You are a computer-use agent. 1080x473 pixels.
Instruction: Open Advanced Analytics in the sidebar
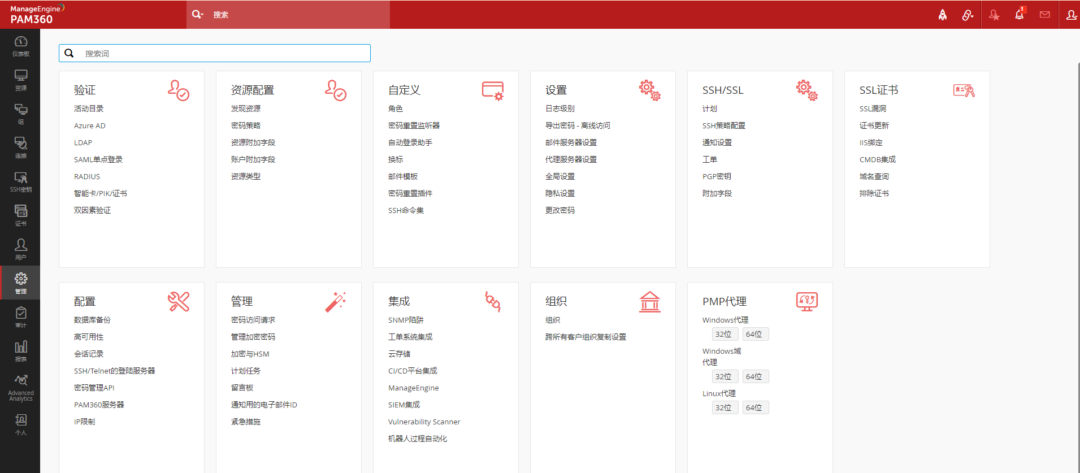click(20, 387)
